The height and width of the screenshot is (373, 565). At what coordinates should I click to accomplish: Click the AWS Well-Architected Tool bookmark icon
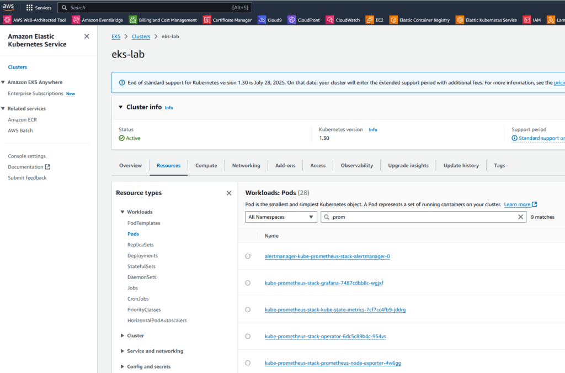tap(7, 20)
